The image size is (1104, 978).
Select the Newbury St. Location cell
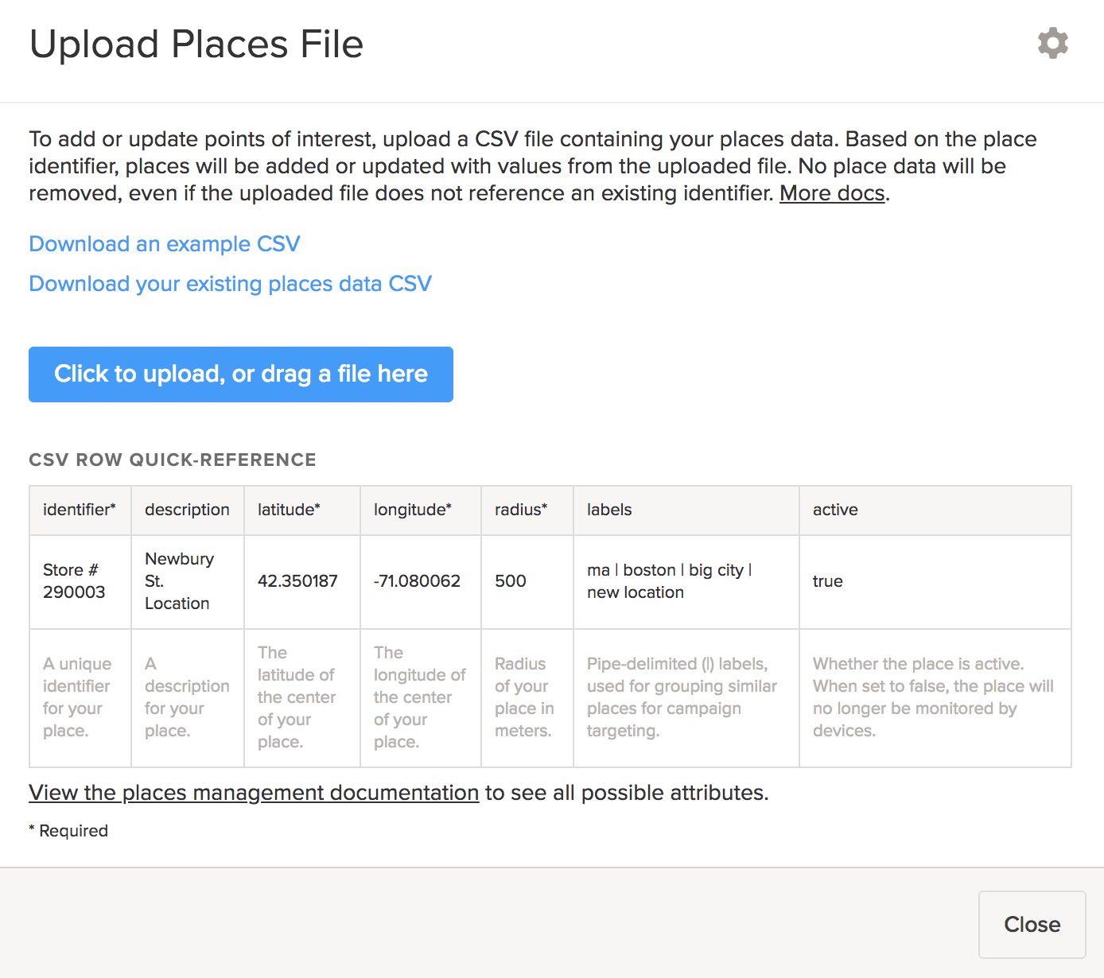[179, 581]
